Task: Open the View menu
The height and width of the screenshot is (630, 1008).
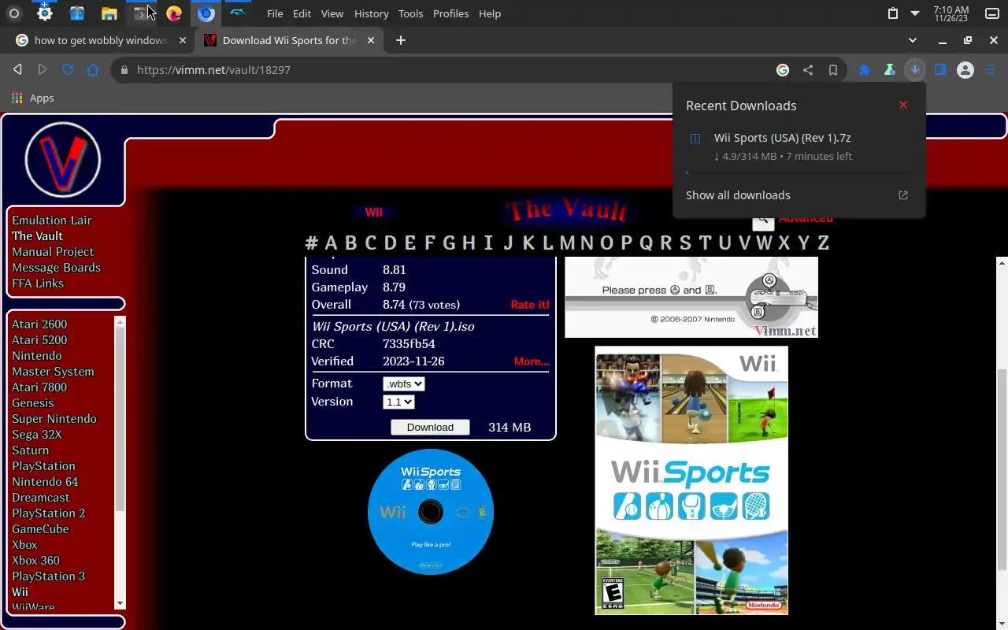Action: coord(332,13)
